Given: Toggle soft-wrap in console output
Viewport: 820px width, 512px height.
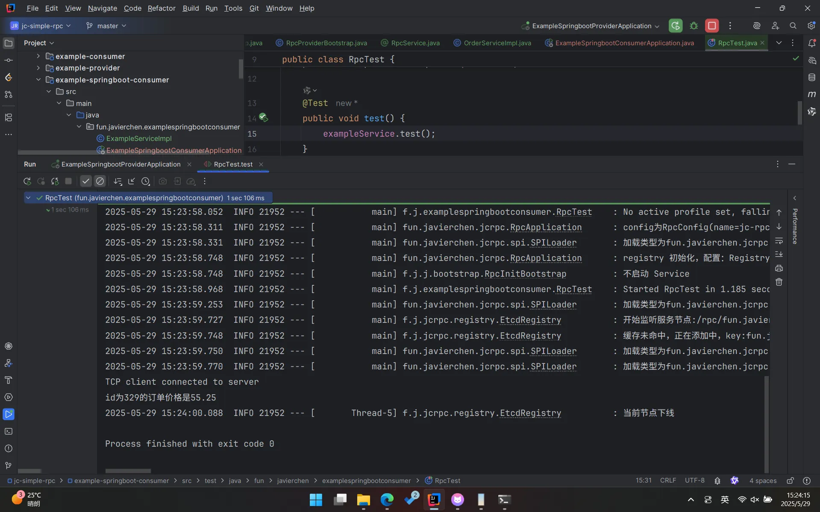Looking at the screenshot, I should pyautogui.click(x=779, y=241).
